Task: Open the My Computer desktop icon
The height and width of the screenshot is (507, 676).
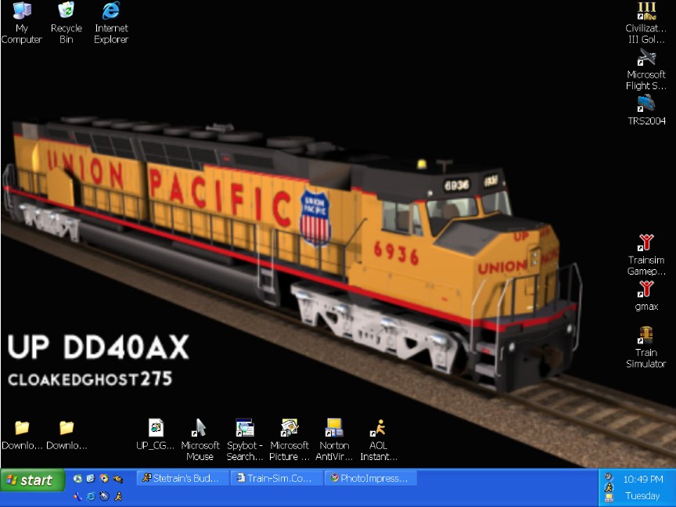Action: click(x=22, y=23)
